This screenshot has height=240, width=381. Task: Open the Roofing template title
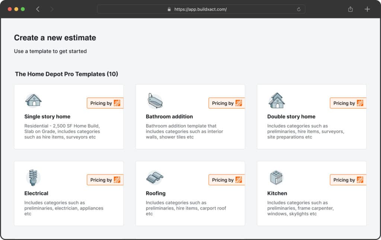point(156,193)
